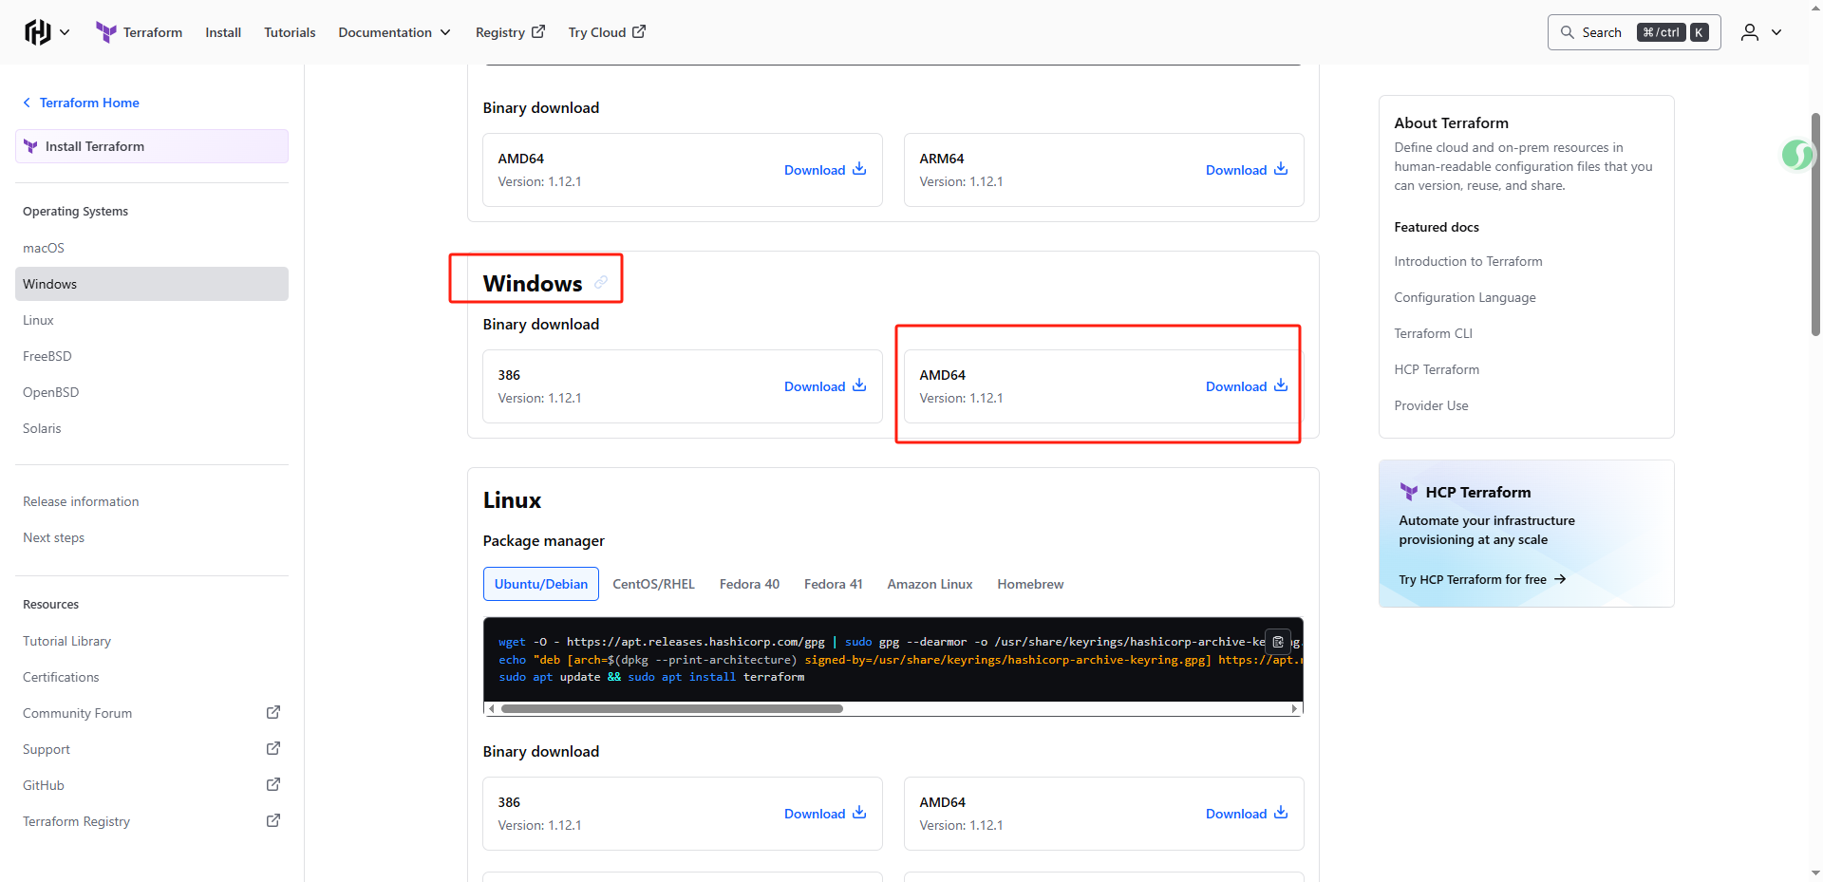
Task: Download the Windows 386 binary
Action: 825,386
